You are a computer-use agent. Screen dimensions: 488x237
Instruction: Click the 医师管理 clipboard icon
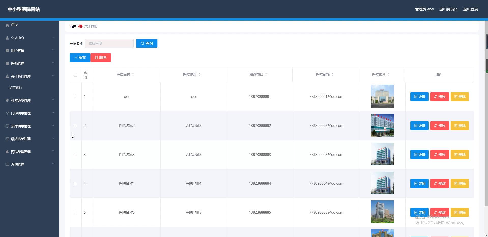7,63
